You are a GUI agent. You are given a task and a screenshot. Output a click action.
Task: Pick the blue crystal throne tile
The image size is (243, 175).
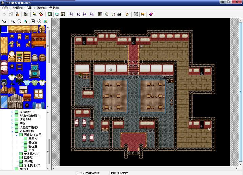35,71
